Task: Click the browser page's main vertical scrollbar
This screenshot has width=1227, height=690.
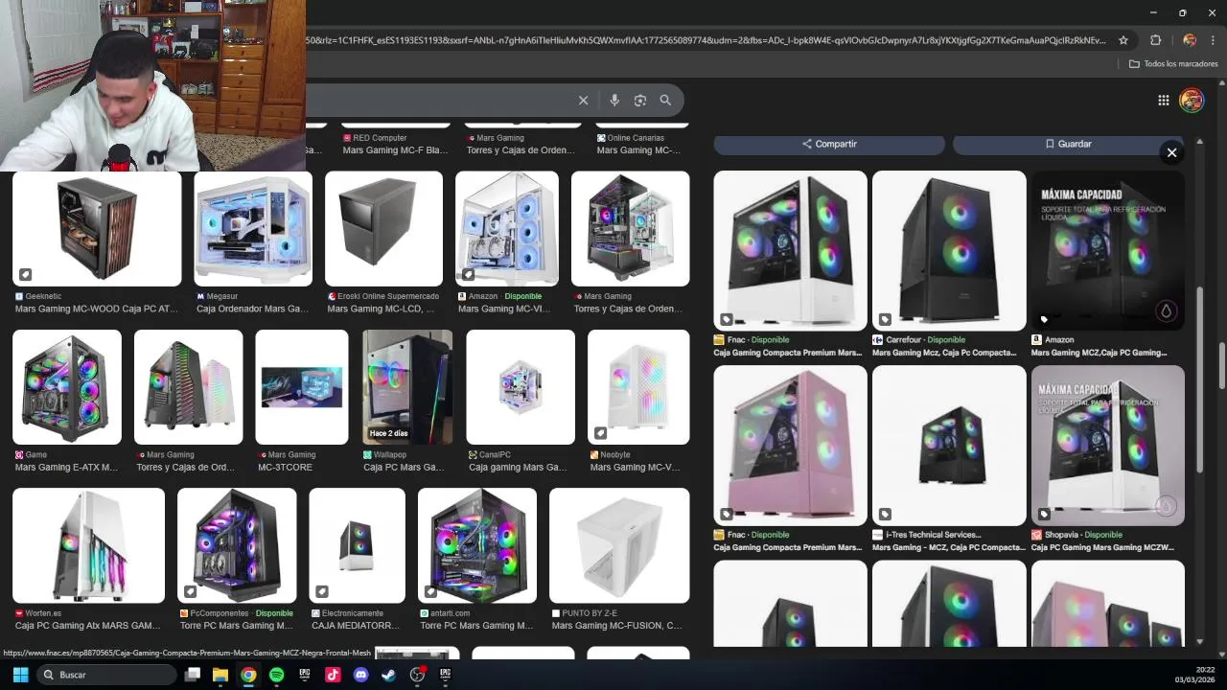Action: [1221, 364]
